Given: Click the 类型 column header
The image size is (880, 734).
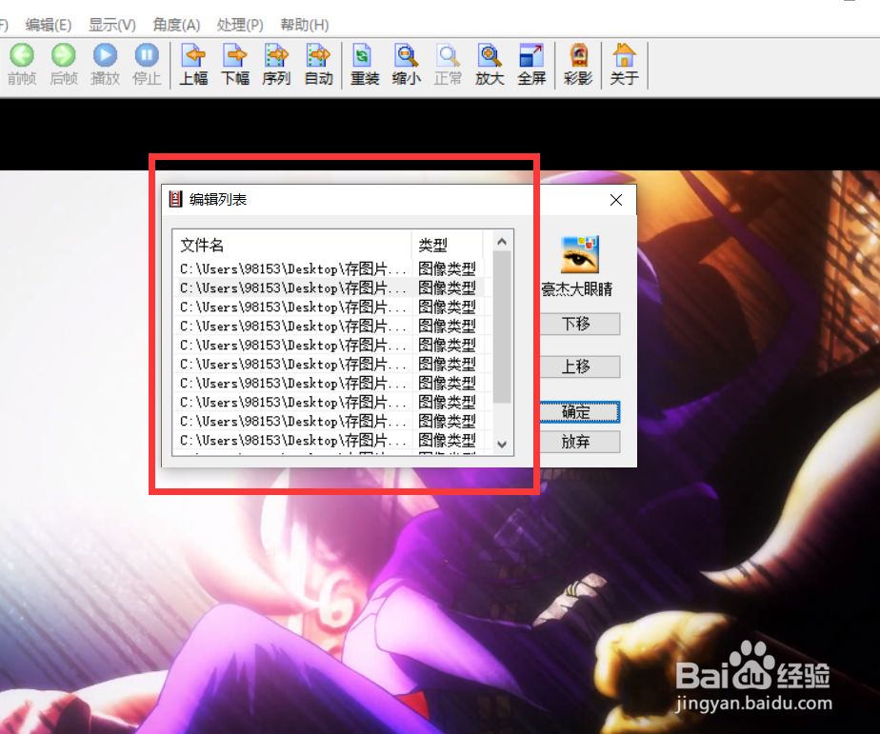Looking at the screenshot, I should (447, 245).
